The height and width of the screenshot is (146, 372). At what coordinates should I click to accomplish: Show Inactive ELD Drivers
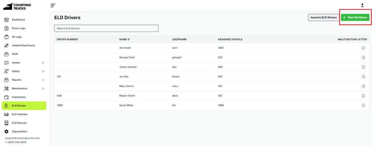click(323, 17)
